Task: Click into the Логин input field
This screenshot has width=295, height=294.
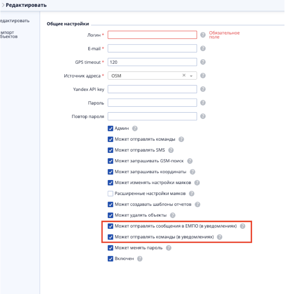Action: 152,35
